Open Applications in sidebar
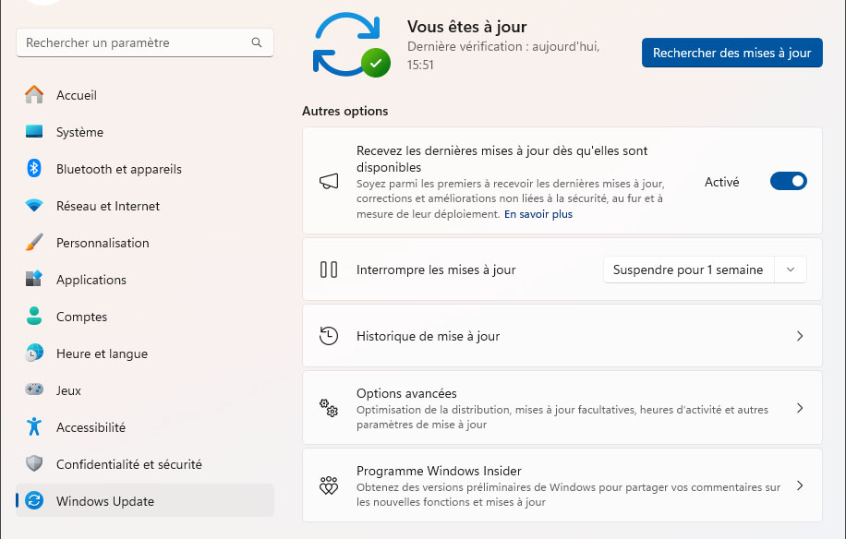 click(x=91, y=280)
